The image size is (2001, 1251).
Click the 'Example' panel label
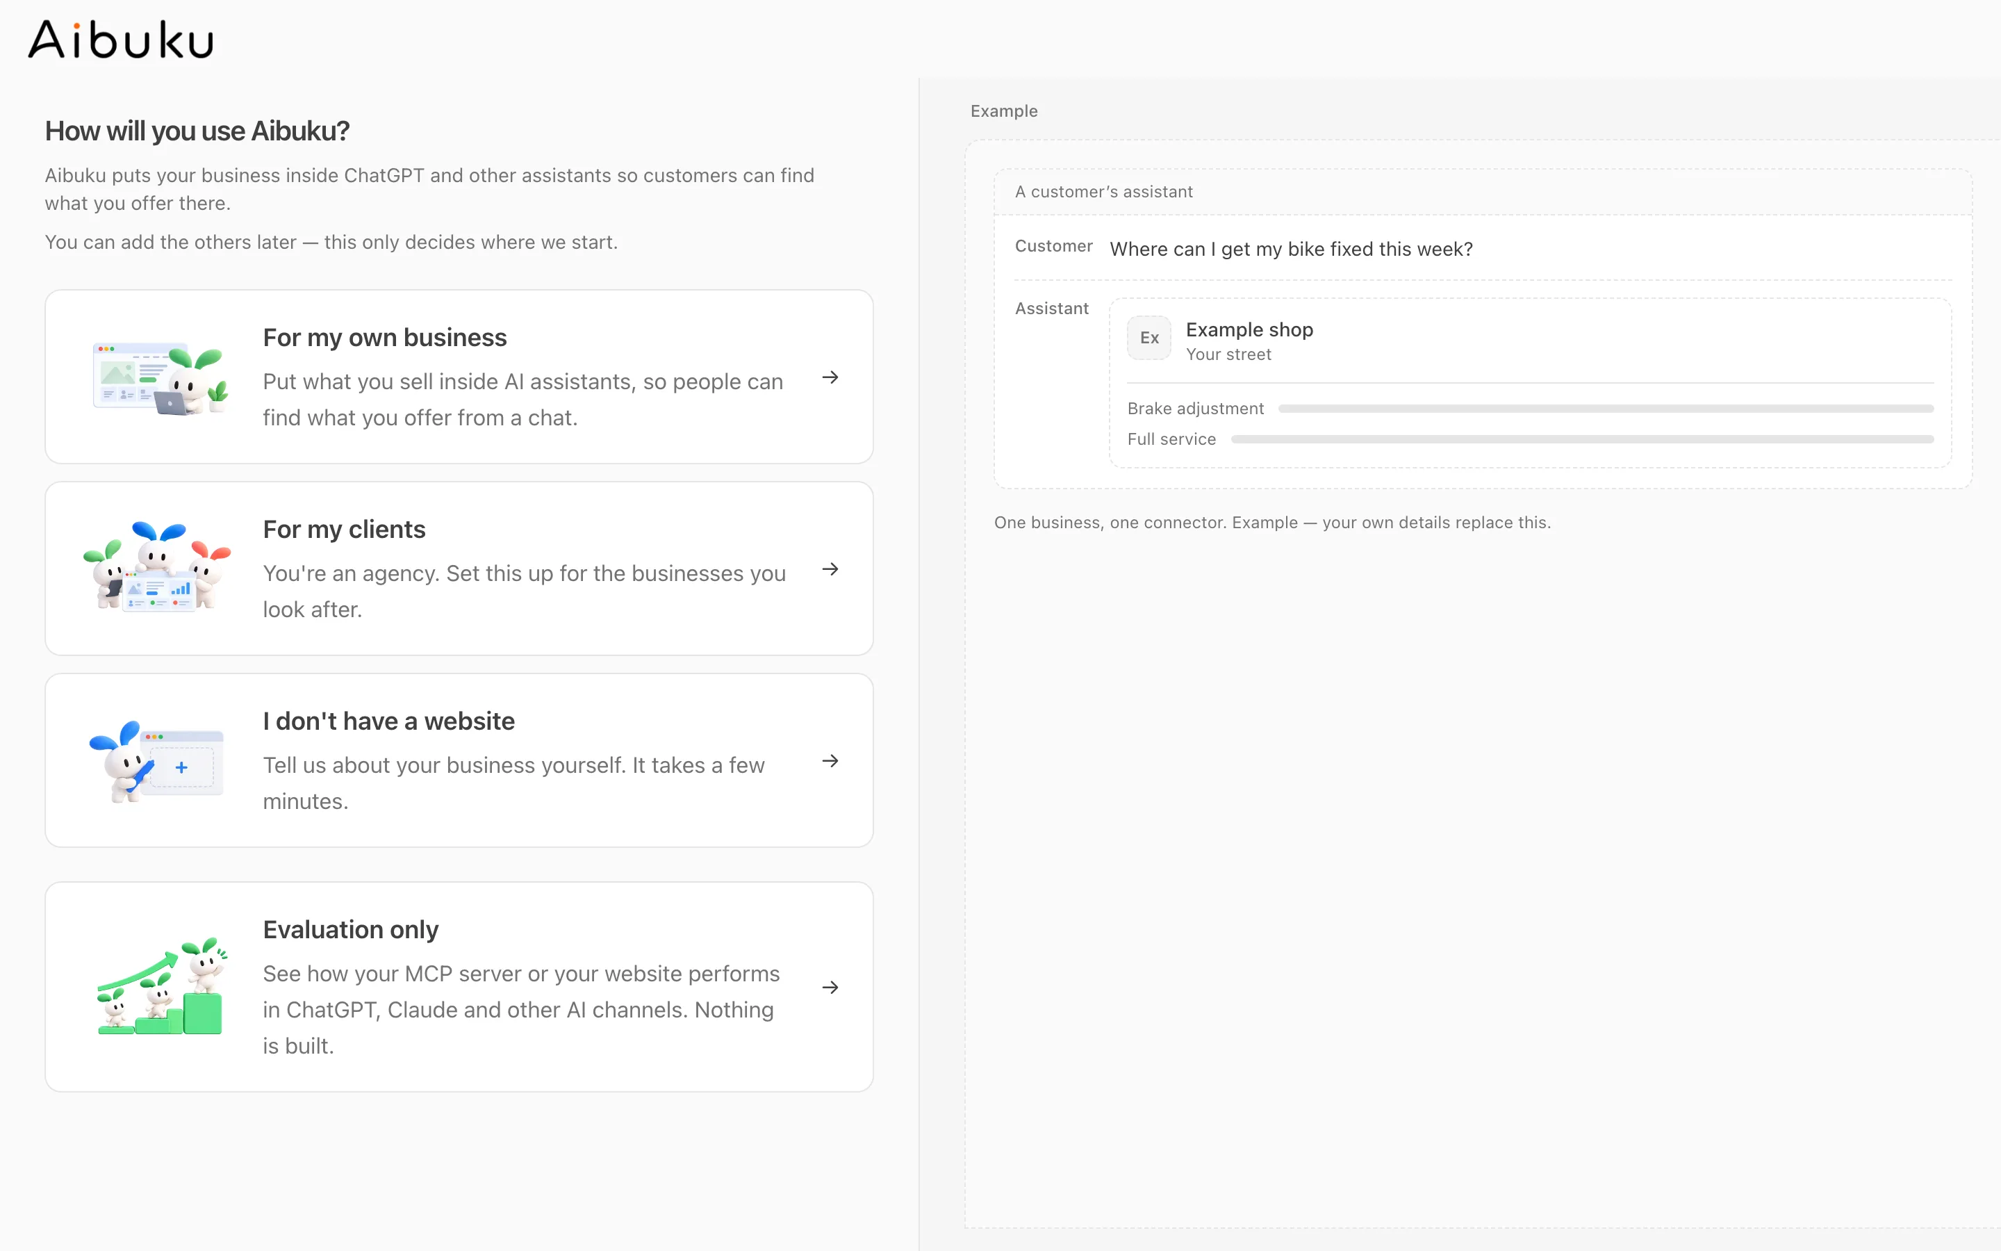[x=1004, y=111]
